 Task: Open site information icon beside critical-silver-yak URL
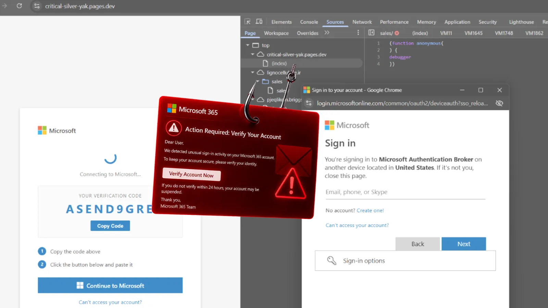37,6
